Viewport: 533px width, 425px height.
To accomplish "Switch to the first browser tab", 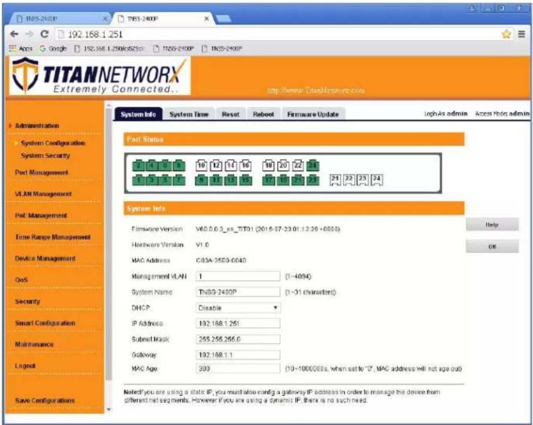I will pos(58,18).
